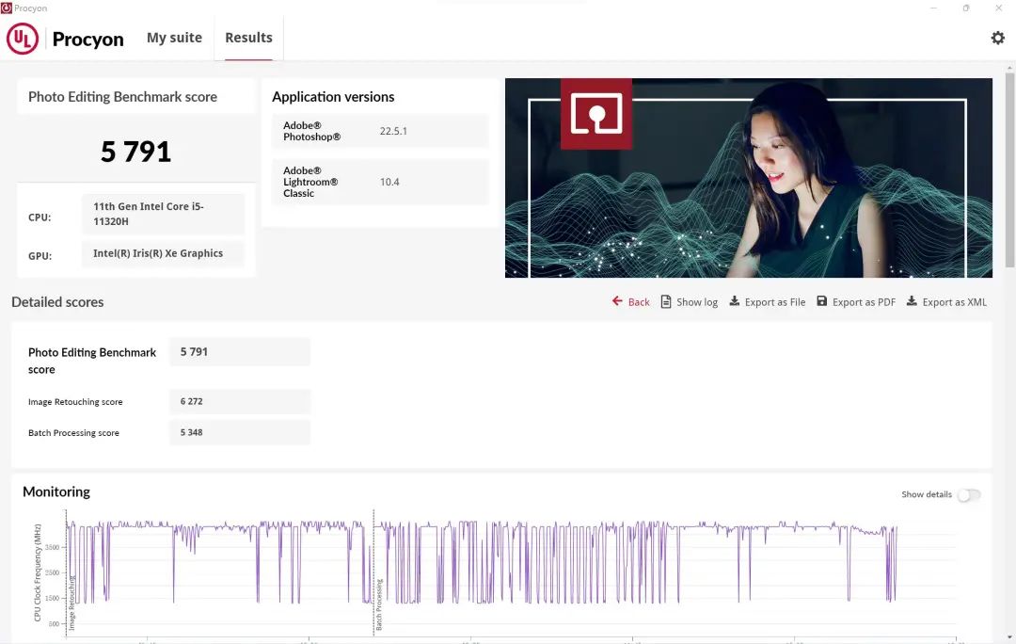Viewport: 1016px width, 644px height.
Task: Click the 'Adobe® Lightroom® Classic' label
Action: pyautogui.click(x=310, y=182)
